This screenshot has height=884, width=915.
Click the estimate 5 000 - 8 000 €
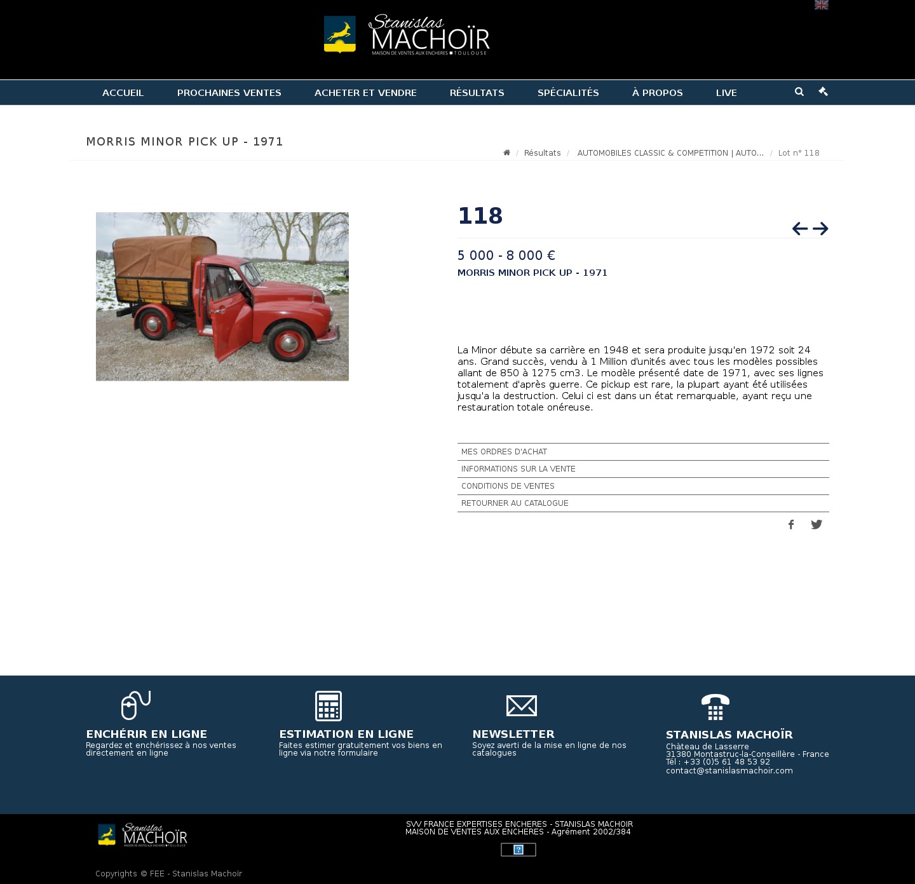click(506, 255)
